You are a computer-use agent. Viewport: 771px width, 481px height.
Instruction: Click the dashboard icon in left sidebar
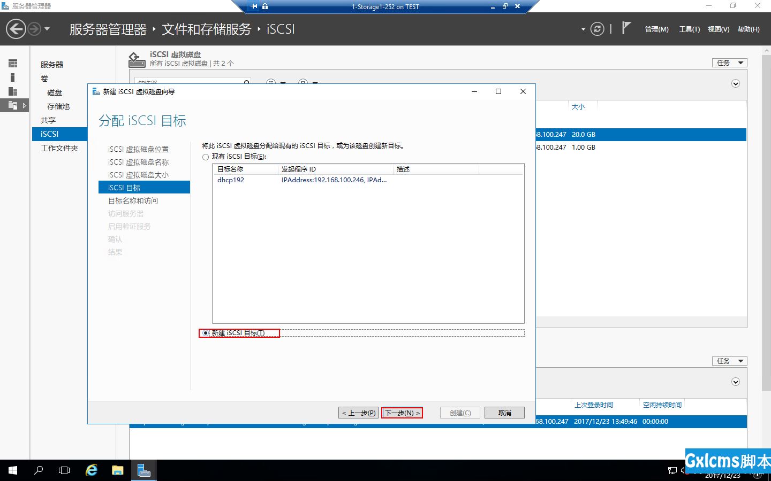click(x=13, y=64)
